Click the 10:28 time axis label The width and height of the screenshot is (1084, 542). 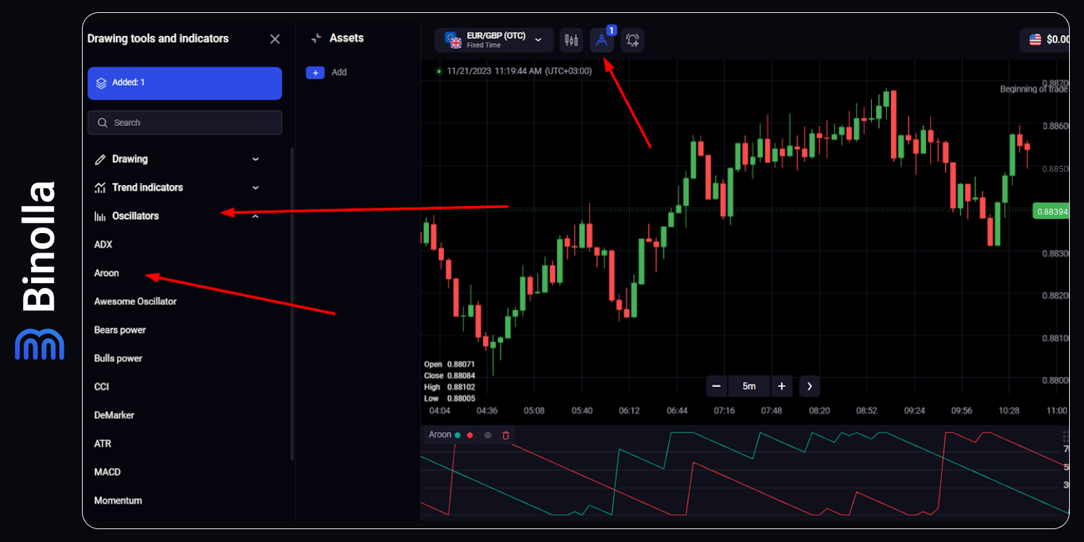(1009, 411)
